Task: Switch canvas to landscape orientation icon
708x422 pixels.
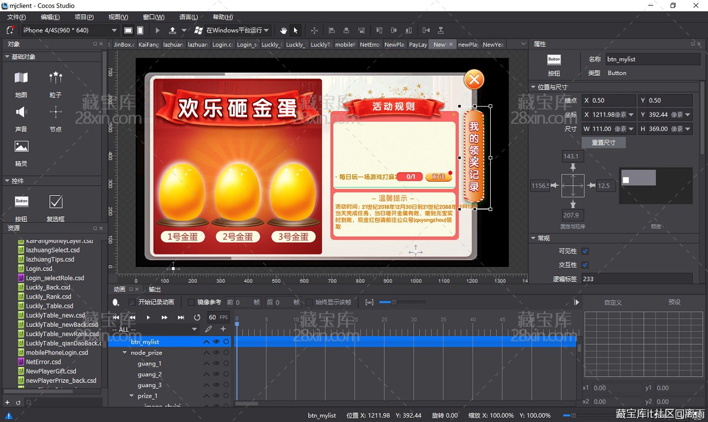Action: tap(128, 30)
